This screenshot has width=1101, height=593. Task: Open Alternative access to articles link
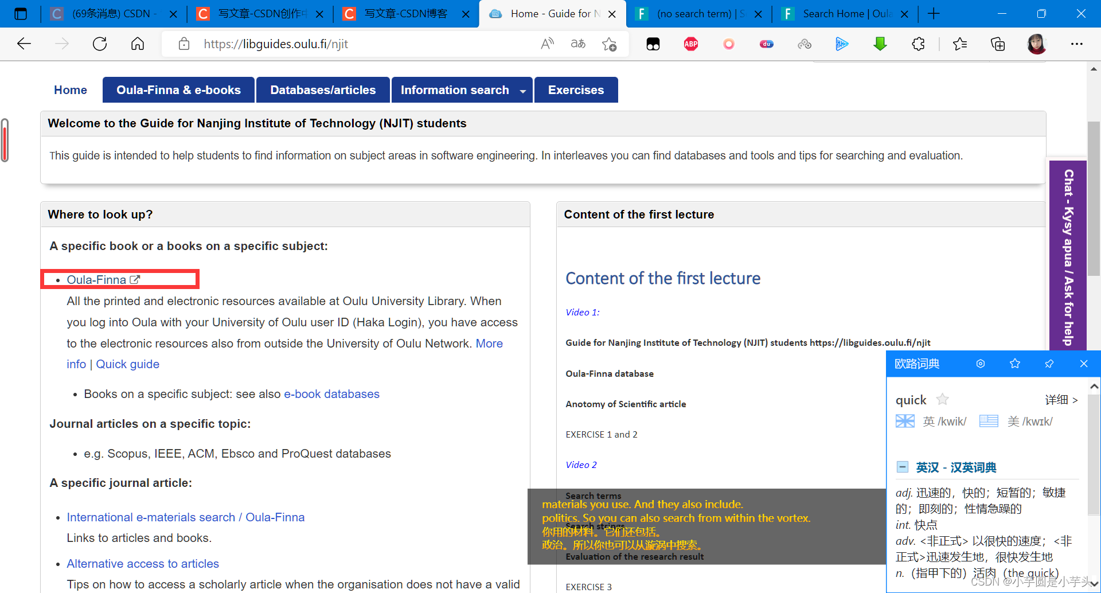(x=143, y=564)
